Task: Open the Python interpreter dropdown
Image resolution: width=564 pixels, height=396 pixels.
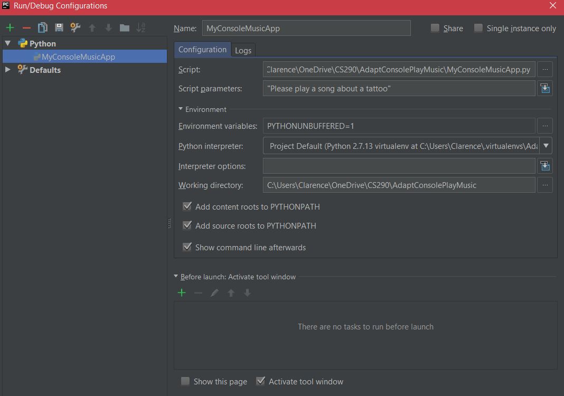Action: pos(546,146)
